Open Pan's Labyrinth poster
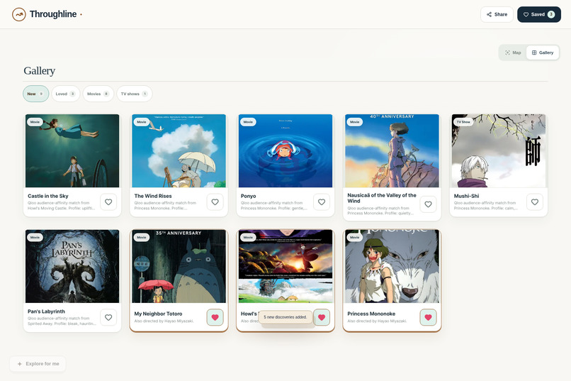 coord(72,266)
